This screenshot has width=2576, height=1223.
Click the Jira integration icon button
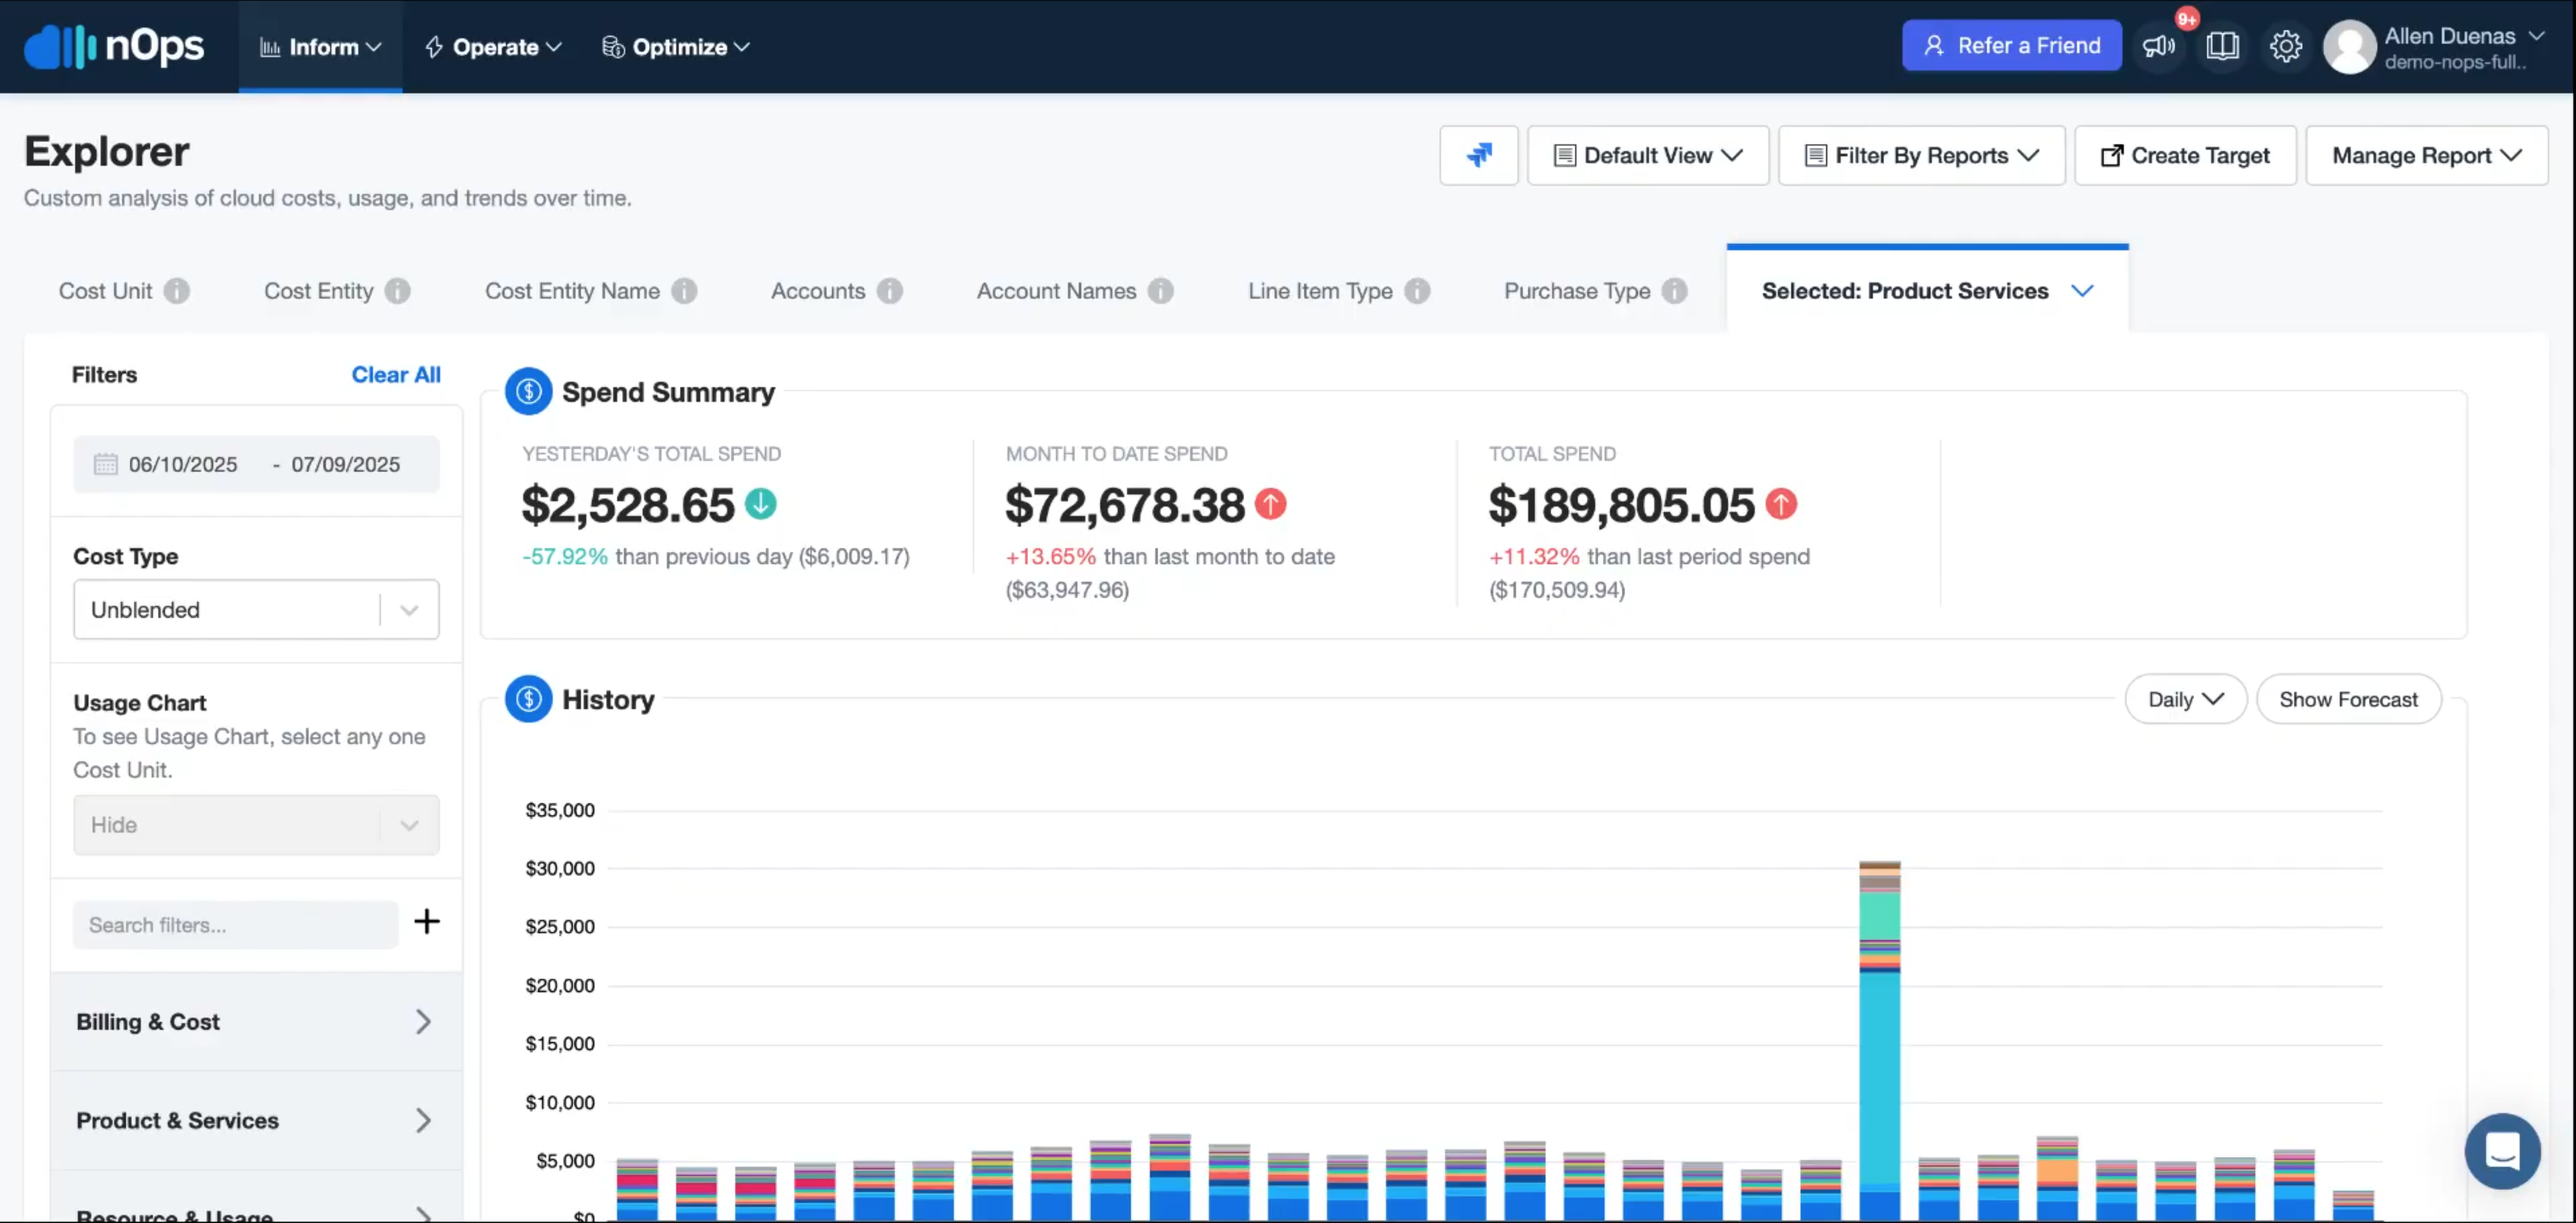coord(1478,155)
